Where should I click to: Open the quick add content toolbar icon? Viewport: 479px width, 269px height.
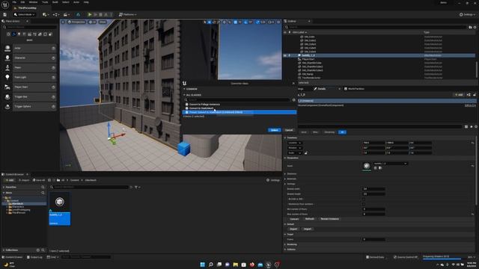46,14
